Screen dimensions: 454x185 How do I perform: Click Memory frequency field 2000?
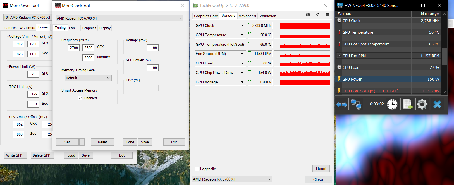[88, 57]
